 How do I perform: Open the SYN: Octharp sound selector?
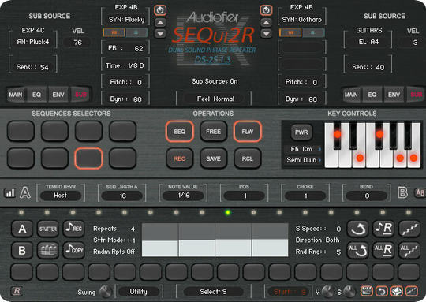click(301, 20)
